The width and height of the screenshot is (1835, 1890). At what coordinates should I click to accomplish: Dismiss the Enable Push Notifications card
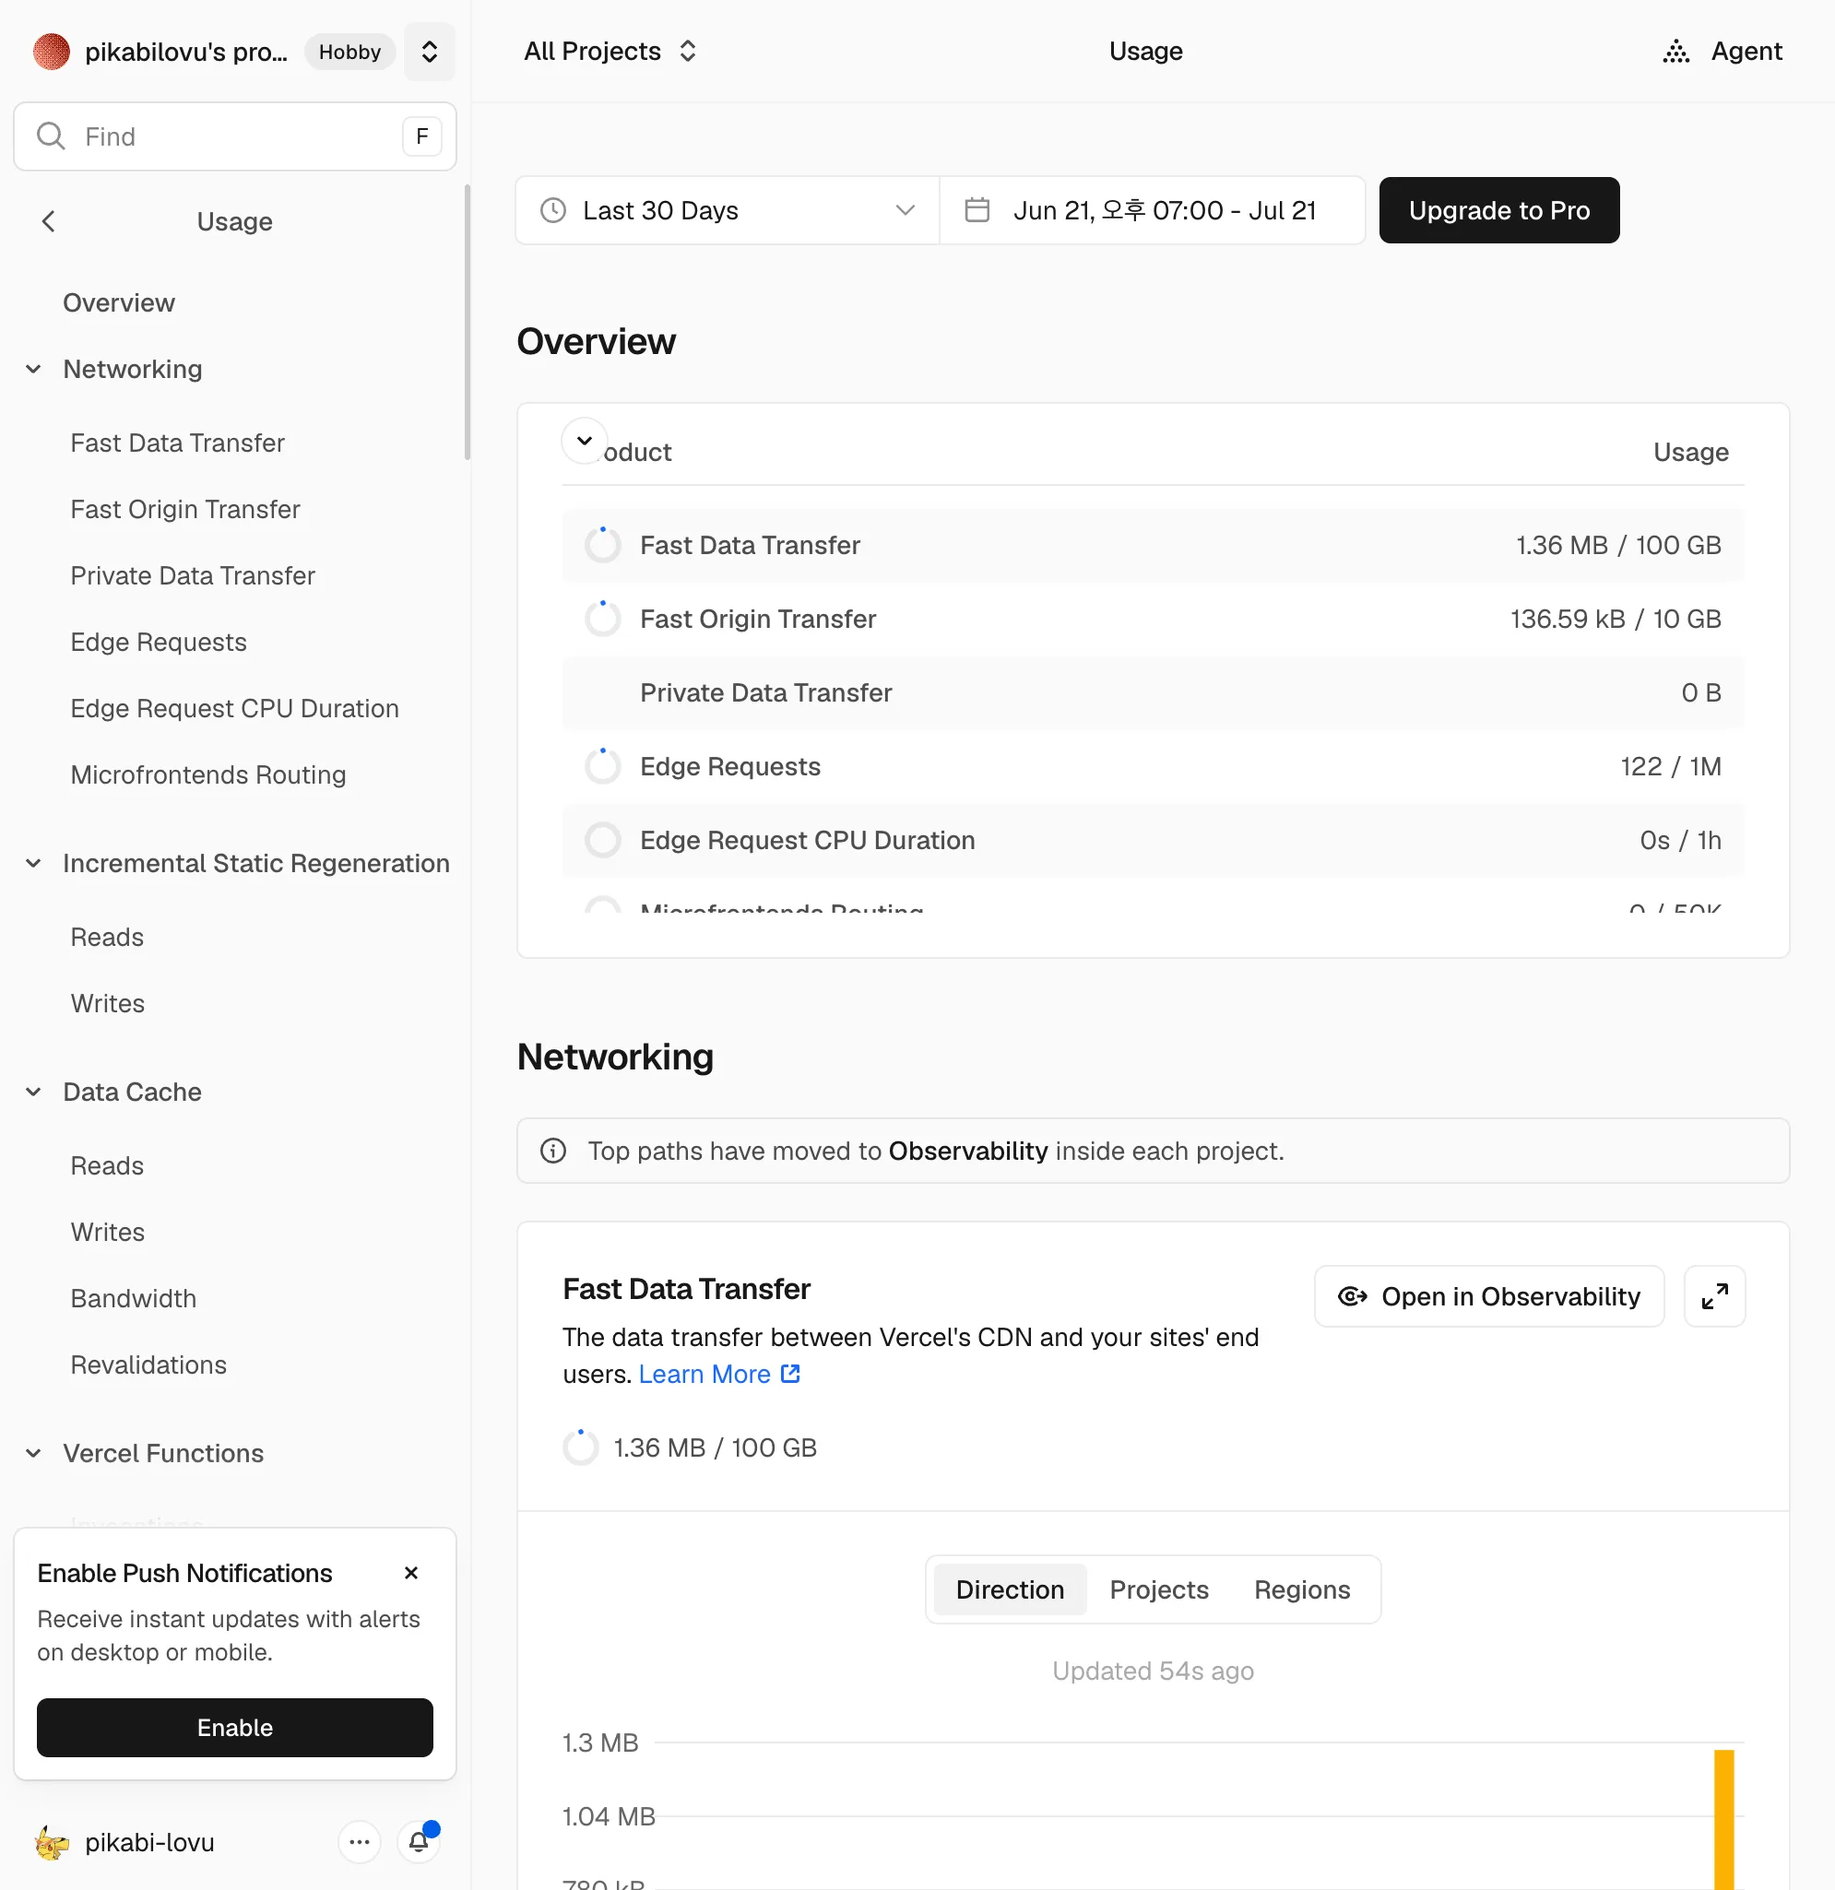pyautogui.click(x=412, y=1573)
